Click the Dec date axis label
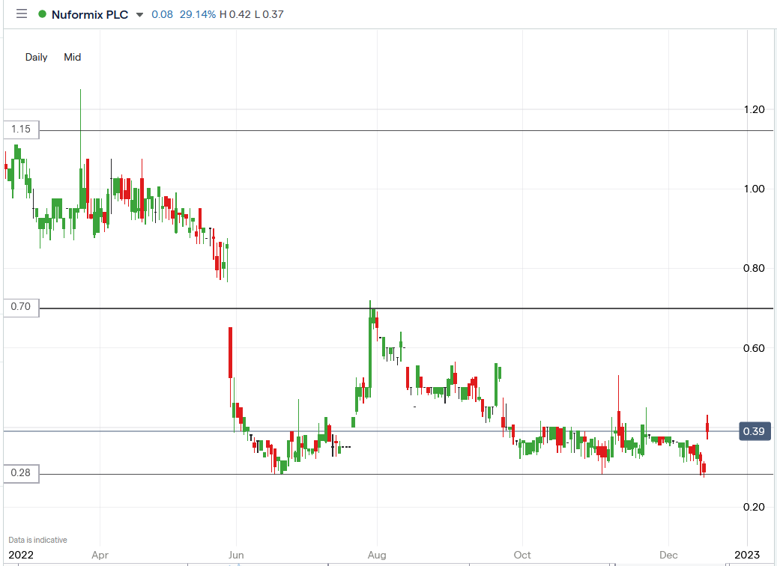The width and height of the screenshot is (777, 566). click(x=668, y=555)
